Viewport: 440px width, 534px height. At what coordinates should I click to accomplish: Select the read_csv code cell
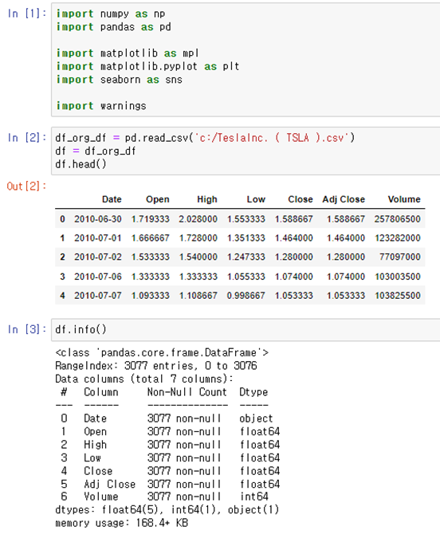[246, 151]
